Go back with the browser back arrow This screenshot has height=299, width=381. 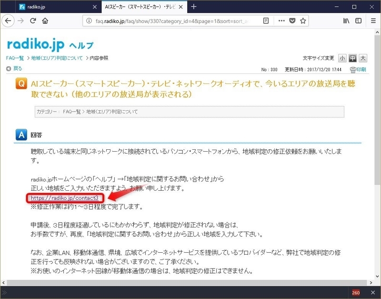(x=8, y=21)
